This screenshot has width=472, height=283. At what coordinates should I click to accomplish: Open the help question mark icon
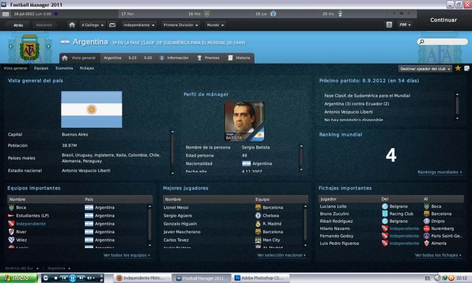click(x=389, y=25)
